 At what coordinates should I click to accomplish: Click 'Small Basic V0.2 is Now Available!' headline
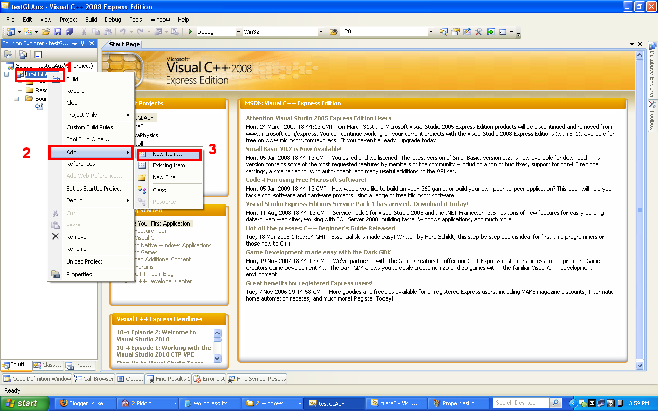click(x=294, y=149)
